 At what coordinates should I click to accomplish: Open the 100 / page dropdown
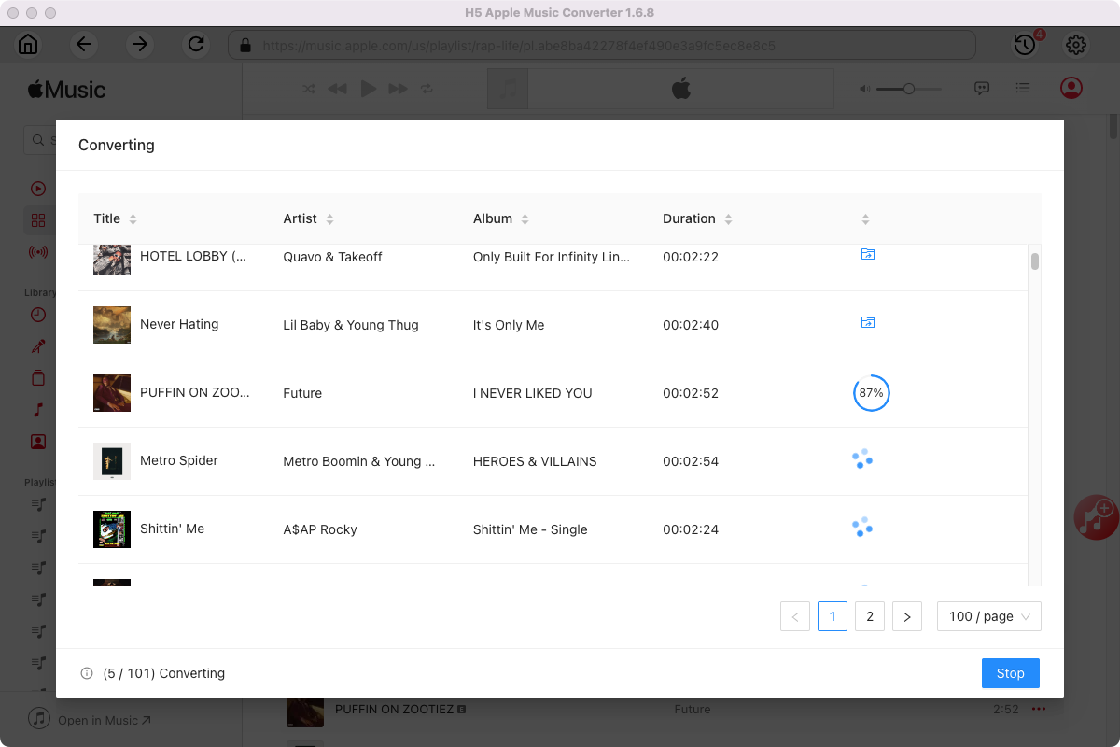[x=989, y=616]
